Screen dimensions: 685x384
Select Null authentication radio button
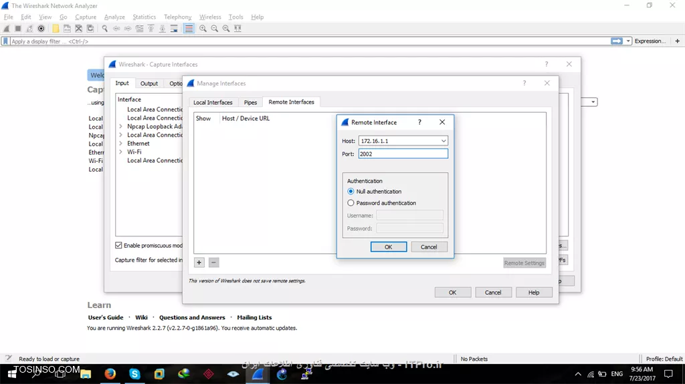(351, 191)
